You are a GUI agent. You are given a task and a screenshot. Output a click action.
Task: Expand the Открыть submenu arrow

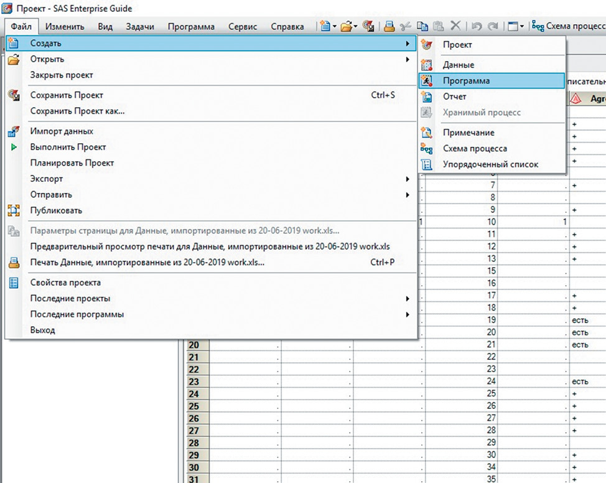pyautogui.click(x=408, y=59)
